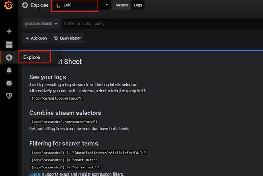This screenshot has width=263, height=176.
Task: Switch to Logs mode
Action: point(138,5)
